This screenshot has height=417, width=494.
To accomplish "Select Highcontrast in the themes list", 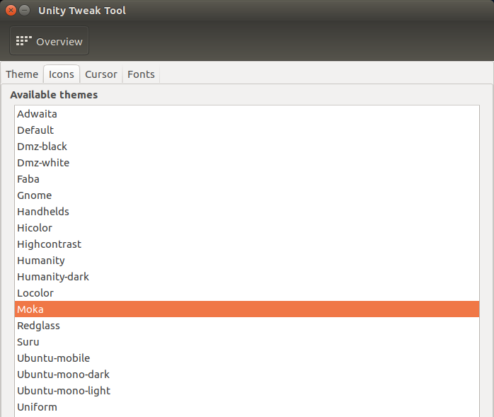I will (50, 244).
